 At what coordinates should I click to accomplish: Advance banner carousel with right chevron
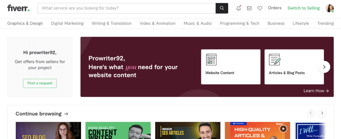click(324, 67)
